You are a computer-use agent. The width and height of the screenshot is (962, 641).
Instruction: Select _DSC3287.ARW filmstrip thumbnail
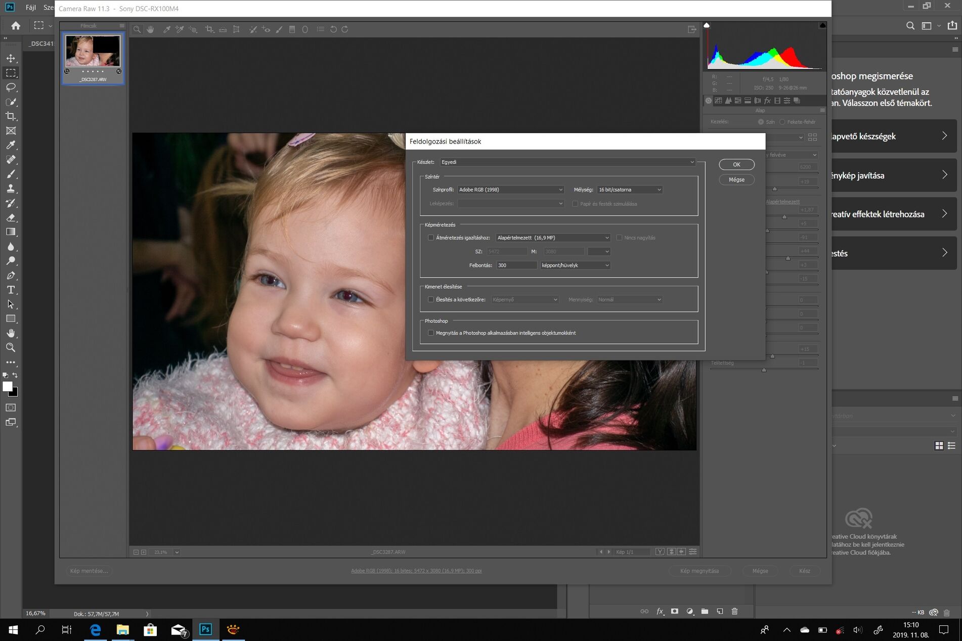click(93, 58)
